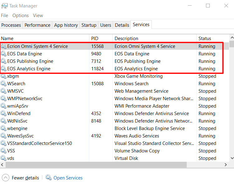Screen dimensions: 234x186
Task: Click the gear icon beside EOS Publishing Engine
Action: coord(3,61)
